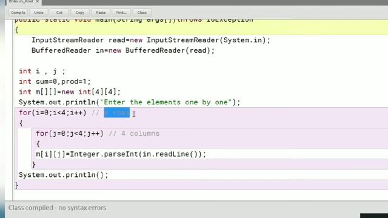The height and width of the screenshot is (218, 388).
Task: Click the Cut button
Action: click(x=59, y=12)
